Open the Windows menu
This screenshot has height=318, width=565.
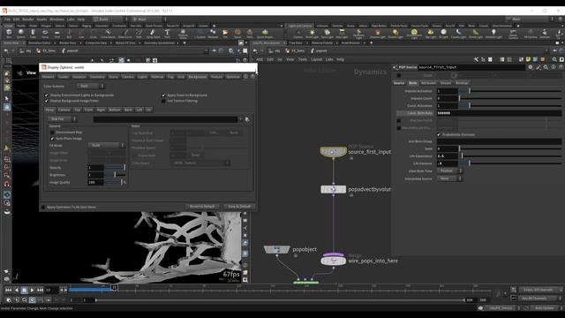(x=56, y=19)
